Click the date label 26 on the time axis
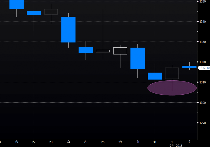 pos(103,142)
